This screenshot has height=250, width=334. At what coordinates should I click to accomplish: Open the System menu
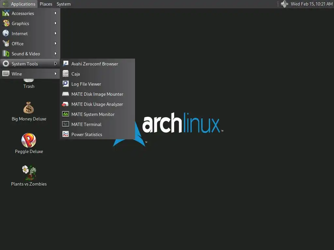click(x=64, y=4)
